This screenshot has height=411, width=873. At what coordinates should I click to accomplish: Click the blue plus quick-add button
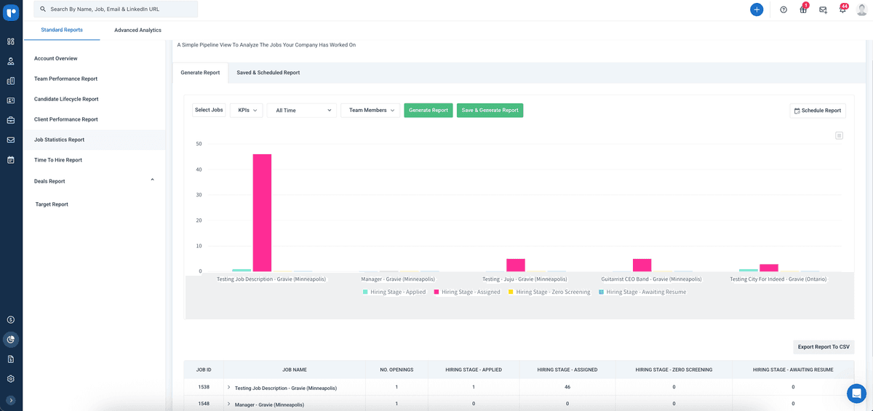[757, 9]
